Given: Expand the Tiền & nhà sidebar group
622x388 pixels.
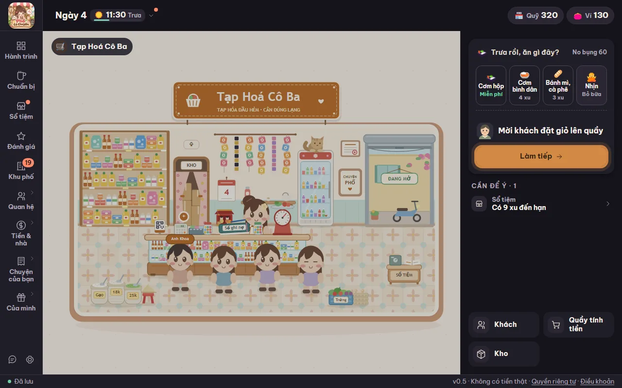Looking at the screenshot, I should pyautogui.click(x=21, y=233).
